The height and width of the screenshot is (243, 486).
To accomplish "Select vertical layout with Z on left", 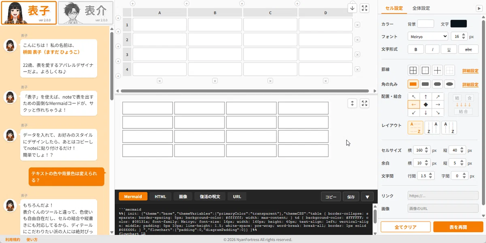I will click(x=432, y=128).
